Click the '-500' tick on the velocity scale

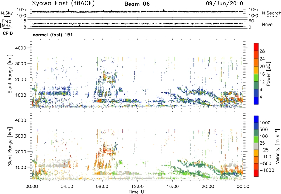click(266, 163)
